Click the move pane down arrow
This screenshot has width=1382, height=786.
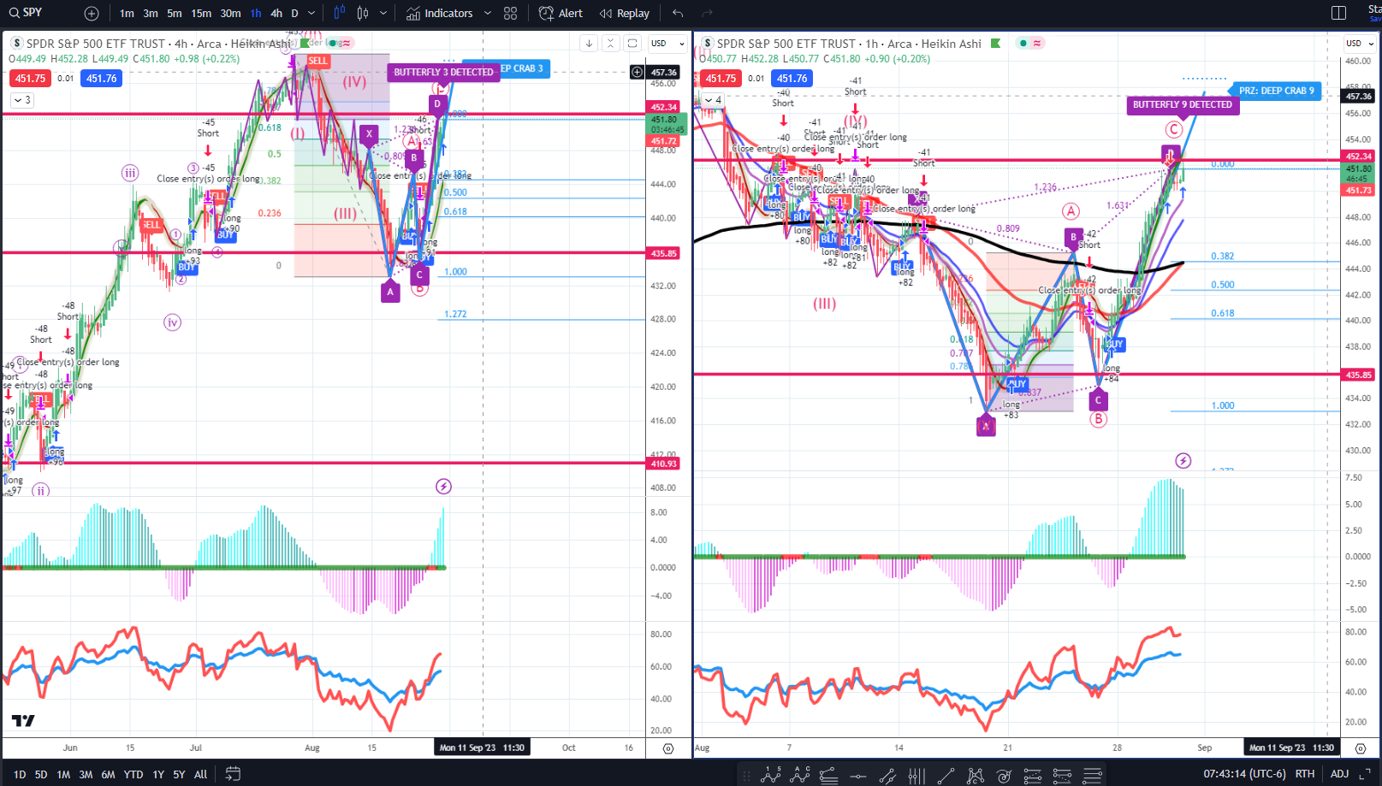pos(589,44)
